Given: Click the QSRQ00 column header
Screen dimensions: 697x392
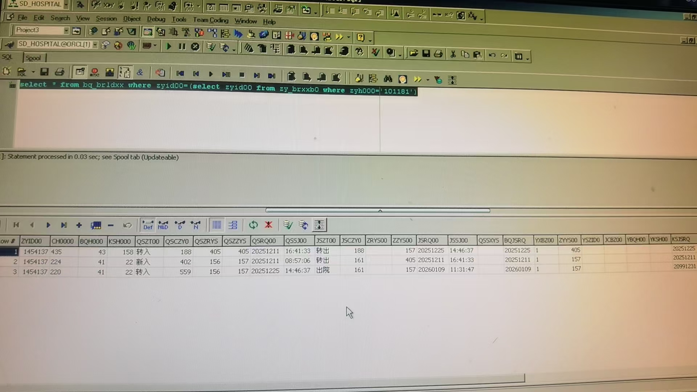Looking at the screenshot, I should [x=264, y=241].
